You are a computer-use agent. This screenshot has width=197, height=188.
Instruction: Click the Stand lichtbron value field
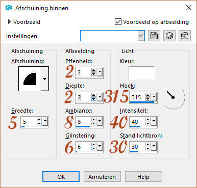(x=138, y=147)
